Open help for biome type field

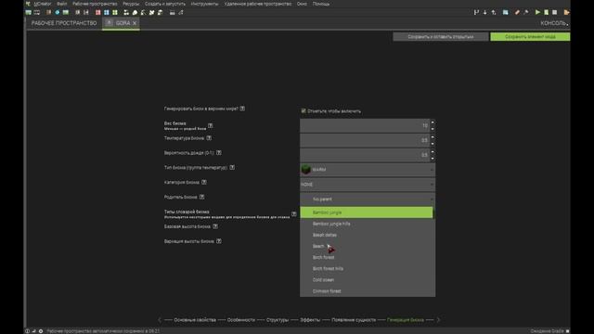click(x=232, y=167)
